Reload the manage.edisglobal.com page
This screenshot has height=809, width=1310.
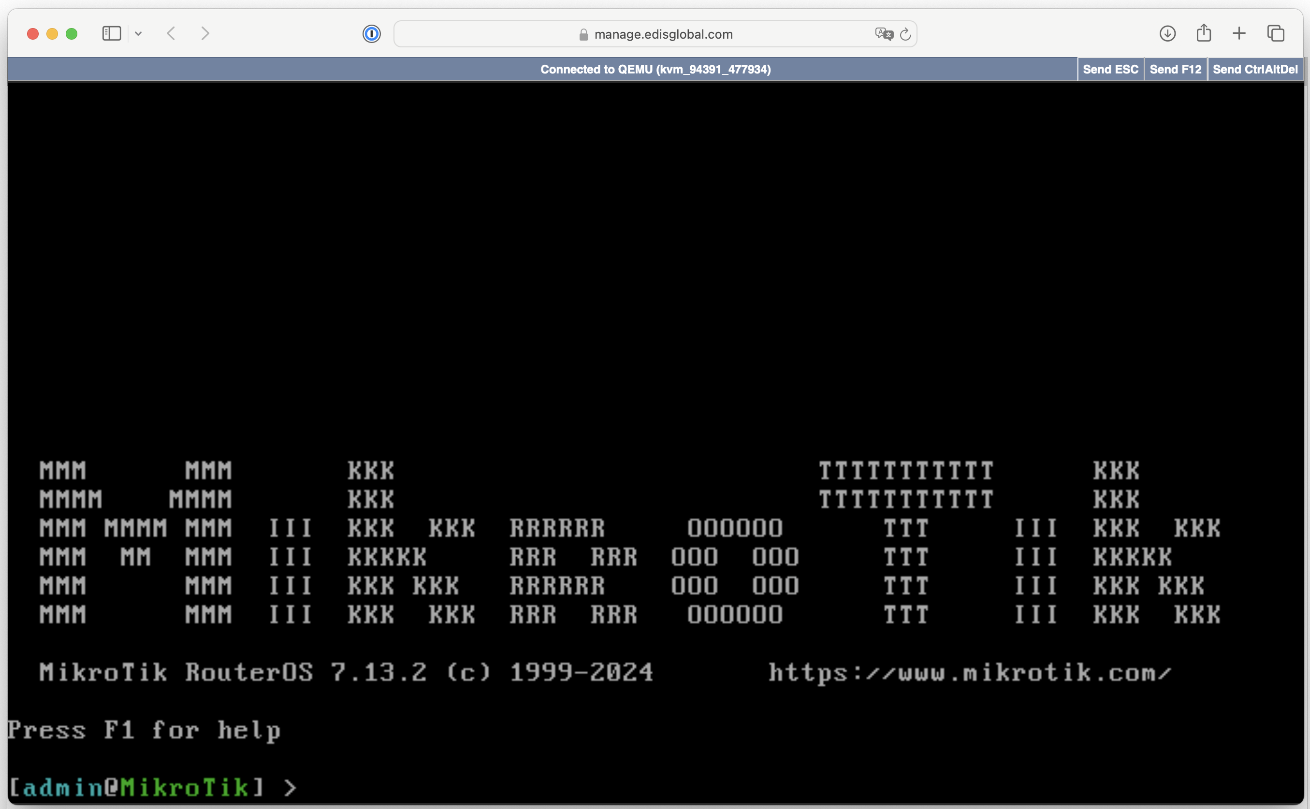pyautogui.click(x=905, y=34)
